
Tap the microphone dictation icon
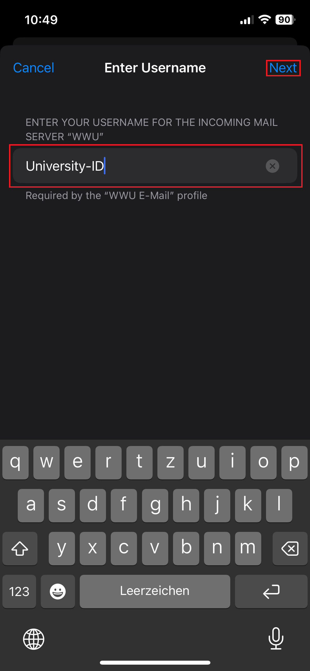tap(276, 638)
